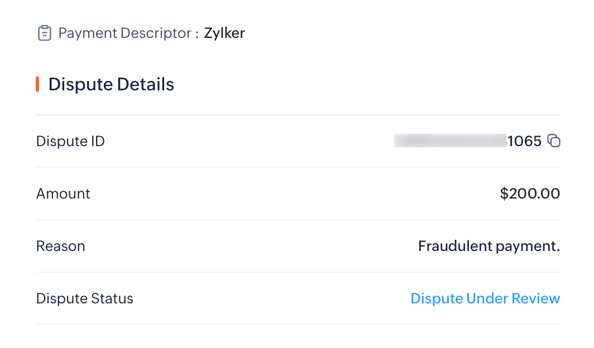
Task: Click the Dispute Status field label
Action: [x=85, y=298]
